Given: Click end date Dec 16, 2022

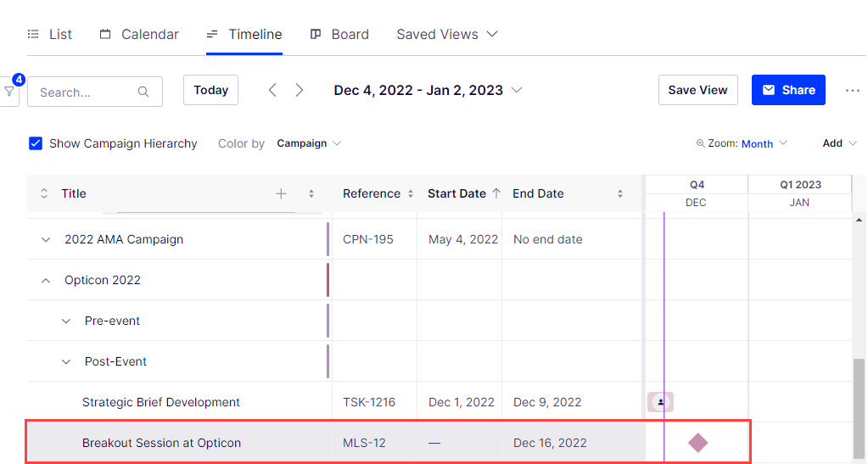Looking at the screenshot, I should coord(550,443).
